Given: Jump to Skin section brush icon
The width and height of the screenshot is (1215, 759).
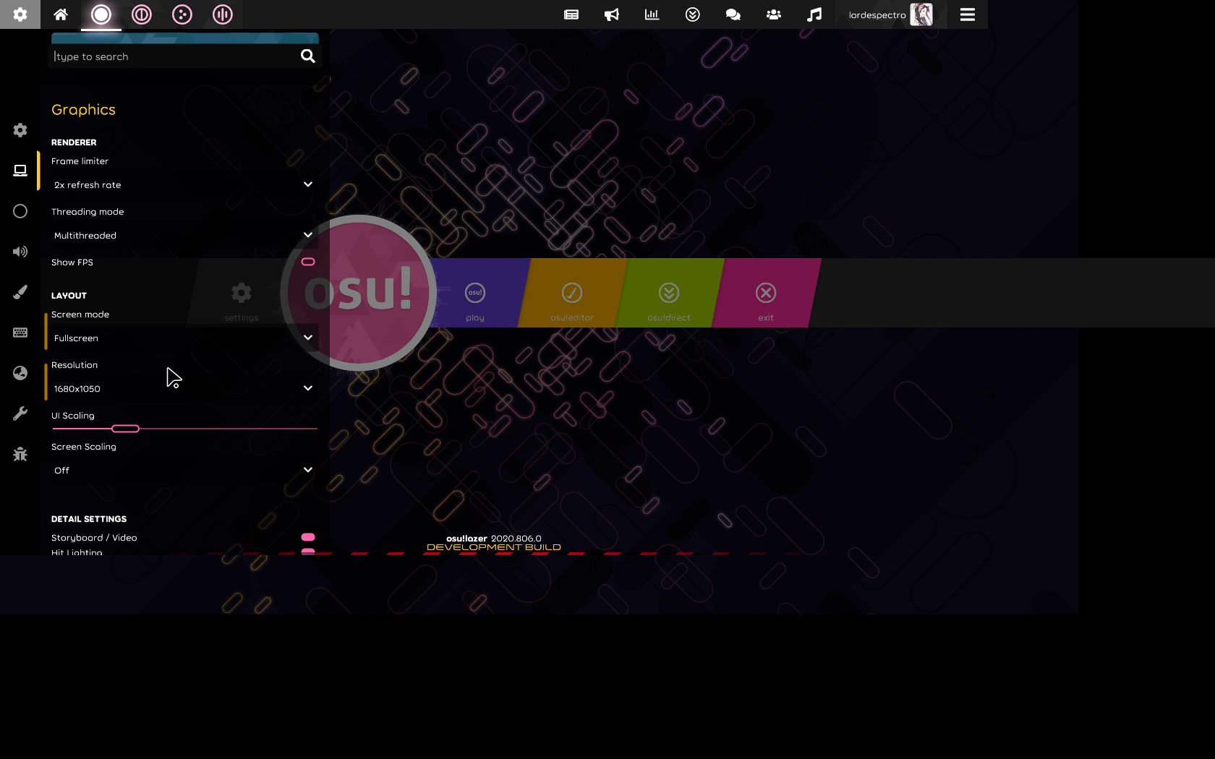Looking at the screenshot, I should 20,292.
